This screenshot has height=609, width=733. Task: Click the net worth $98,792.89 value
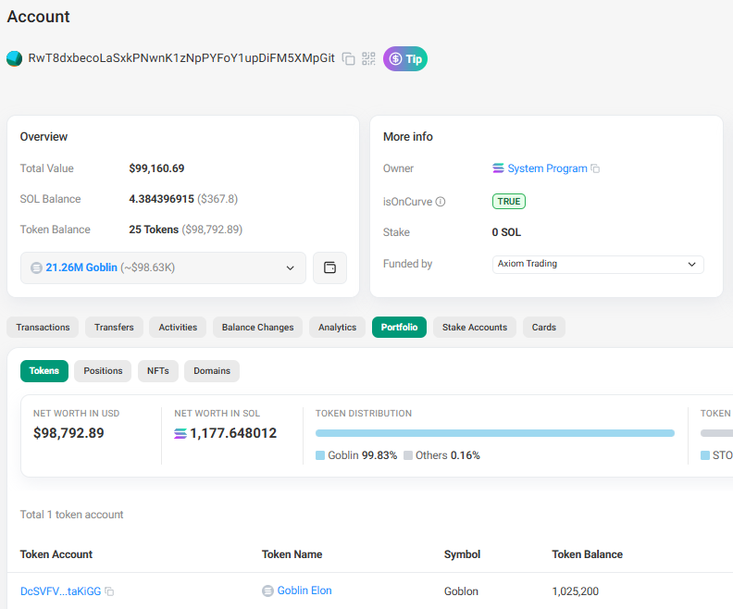tap(68, 433)
